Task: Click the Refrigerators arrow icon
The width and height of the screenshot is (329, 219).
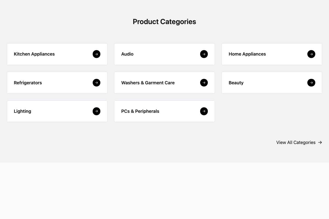Action: pyautogui.click(x=97, y=83)
